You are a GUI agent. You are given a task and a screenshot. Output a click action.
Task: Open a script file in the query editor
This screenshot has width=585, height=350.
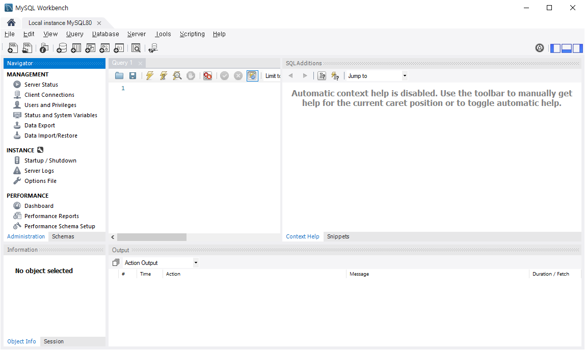pos(119,76)
